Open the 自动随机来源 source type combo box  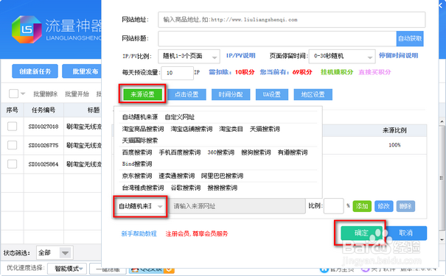(140, 206)
